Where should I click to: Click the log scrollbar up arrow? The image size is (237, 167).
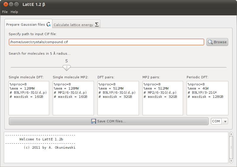tap(231, 134)
